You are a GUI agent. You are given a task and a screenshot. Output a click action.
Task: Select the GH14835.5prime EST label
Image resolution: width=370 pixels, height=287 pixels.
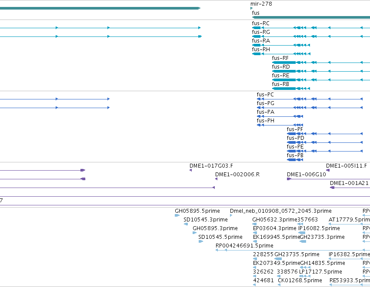(x=323, y=263)
